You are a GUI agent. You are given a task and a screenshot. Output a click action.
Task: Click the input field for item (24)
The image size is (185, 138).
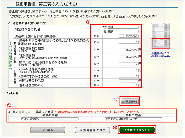point(129,42)
